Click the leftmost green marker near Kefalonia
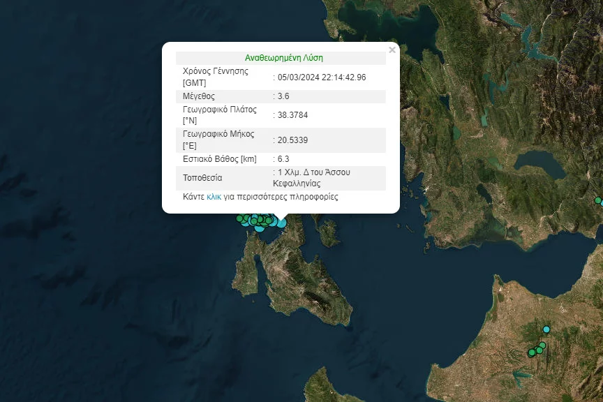603x402 pixels. click(x=240, y=218)
